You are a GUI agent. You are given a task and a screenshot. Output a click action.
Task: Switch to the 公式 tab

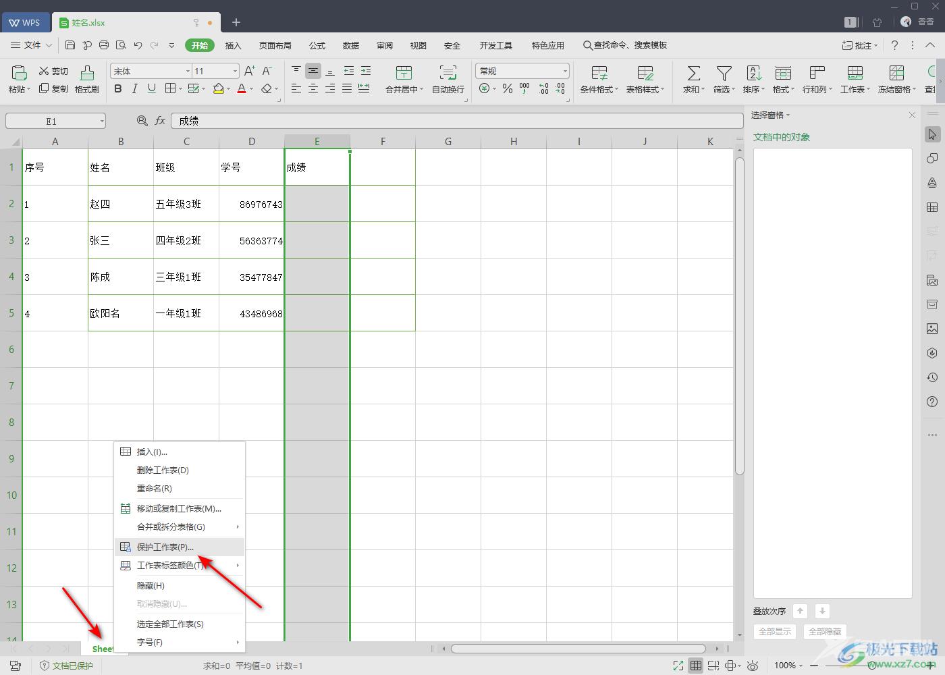[x=317, y=45]
